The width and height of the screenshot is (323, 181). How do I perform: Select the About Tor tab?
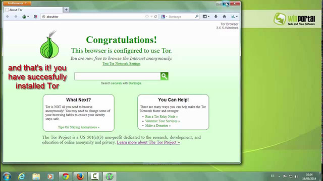click(x=33, y=10)
